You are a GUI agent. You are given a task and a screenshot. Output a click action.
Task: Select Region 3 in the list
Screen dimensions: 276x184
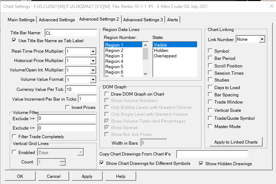[123, 56]
